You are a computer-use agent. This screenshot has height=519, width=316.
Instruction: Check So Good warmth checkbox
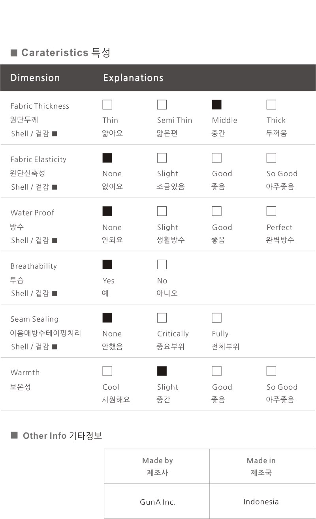coord(271,371)
